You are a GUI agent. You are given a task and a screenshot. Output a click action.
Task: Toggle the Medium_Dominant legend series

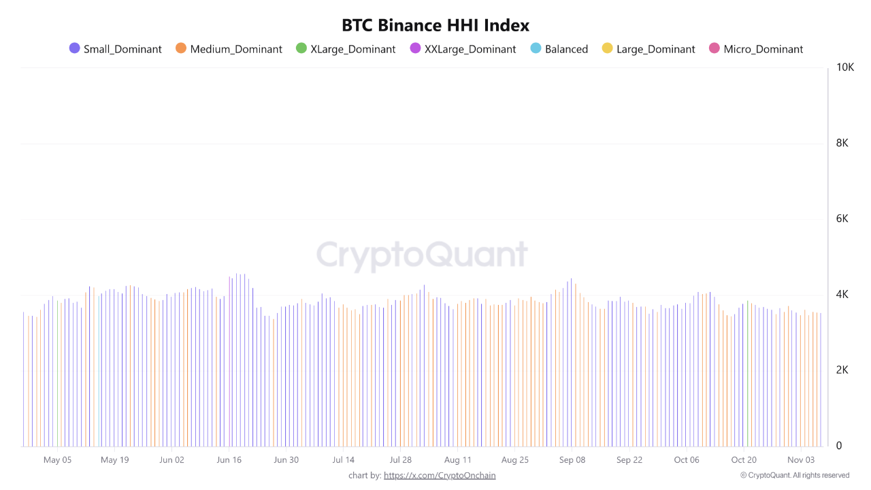(229, 49)
